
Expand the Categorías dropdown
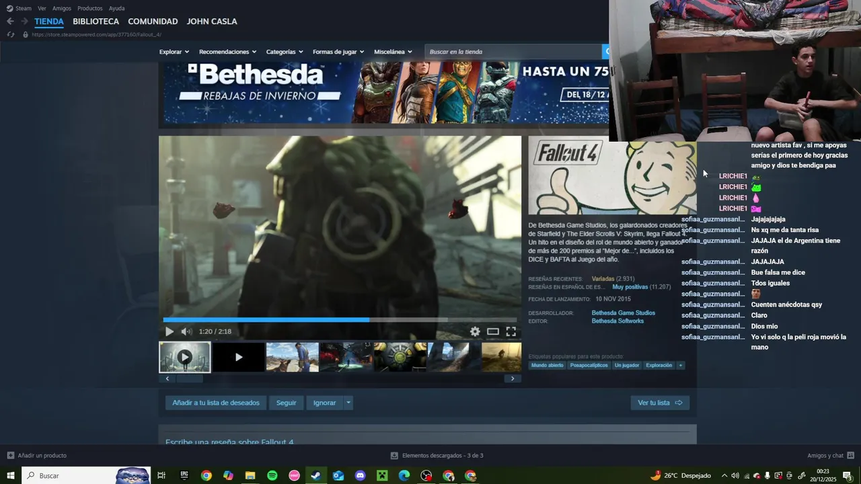tap(285, 52)
